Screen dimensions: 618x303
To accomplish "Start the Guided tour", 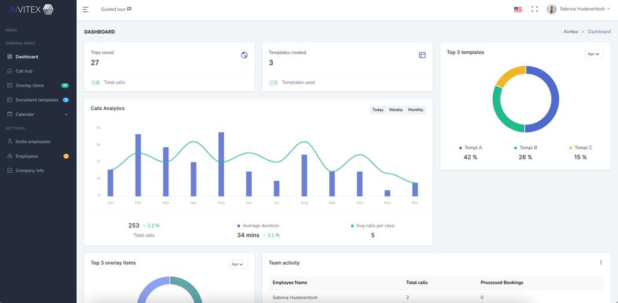I will 116,10.
